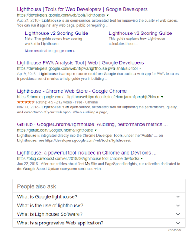Image resolution: width=191 pixels, height=235 pixels.
Task: Open the Lighthouse v2 Scoring Guide sitelink
Action: click(x=56, y=33)
